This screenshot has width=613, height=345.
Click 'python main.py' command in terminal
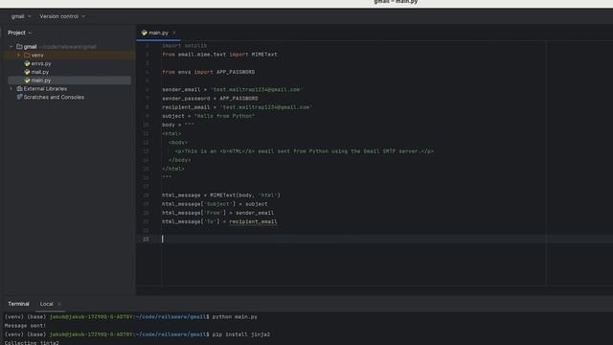coord(235,317)
